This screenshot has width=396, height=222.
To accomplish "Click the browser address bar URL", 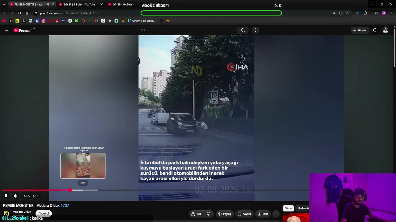I will (x=68, y=13).
